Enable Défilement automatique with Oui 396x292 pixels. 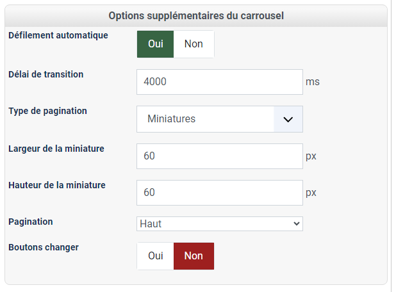156,44
